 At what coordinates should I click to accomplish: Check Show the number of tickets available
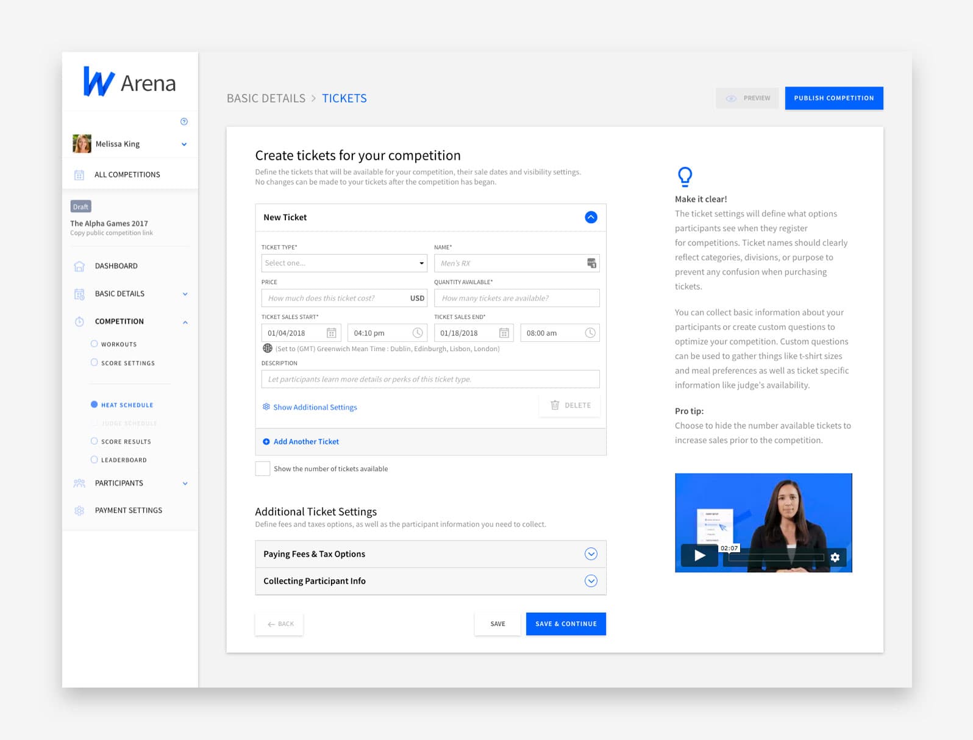coord(263,469)
